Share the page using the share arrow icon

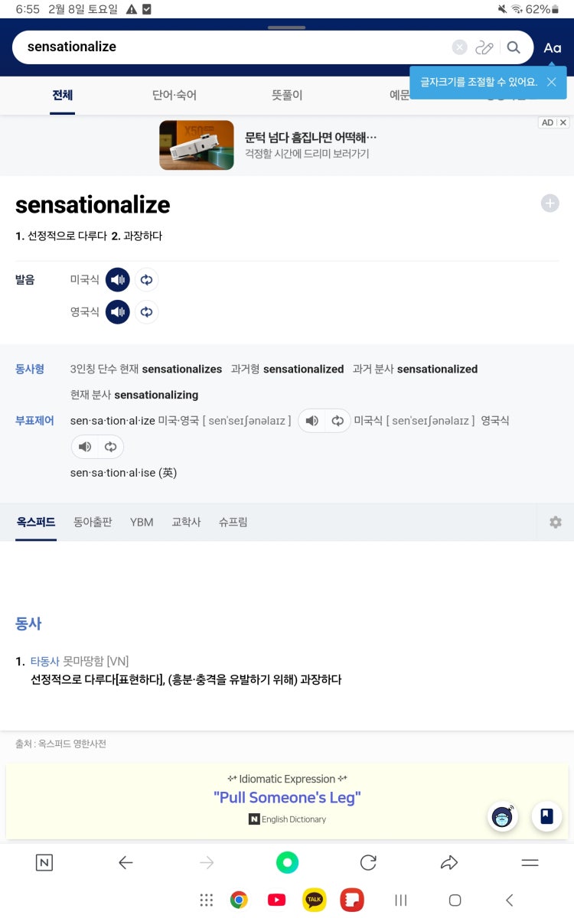449,862
